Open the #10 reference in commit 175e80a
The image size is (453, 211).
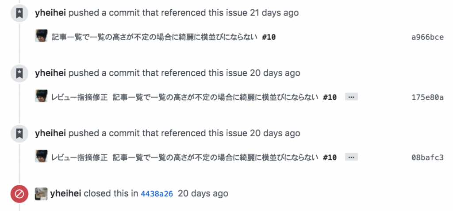330,97
